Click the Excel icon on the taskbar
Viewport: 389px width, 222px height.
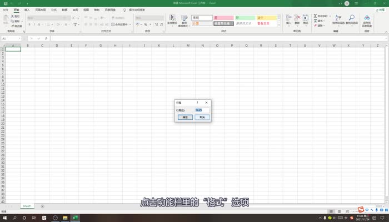point(75,218)
